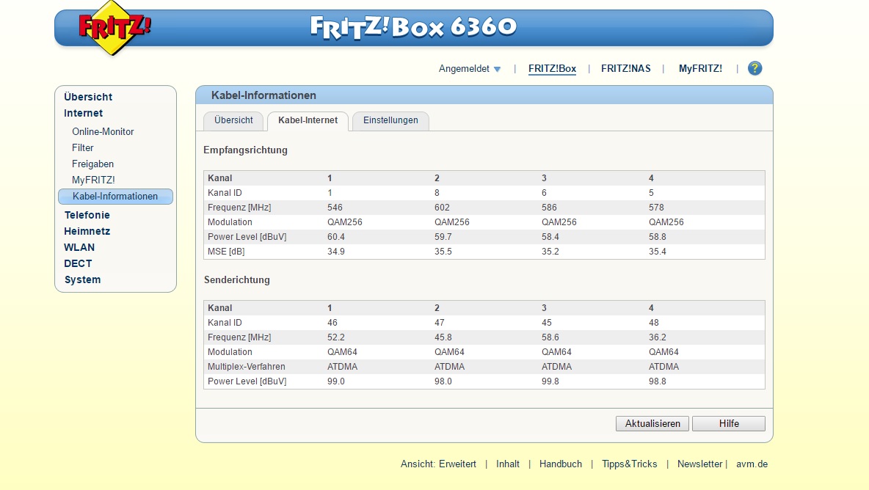Open MyFRITZ! in the Internet submenu

click(x=93, y=180)
